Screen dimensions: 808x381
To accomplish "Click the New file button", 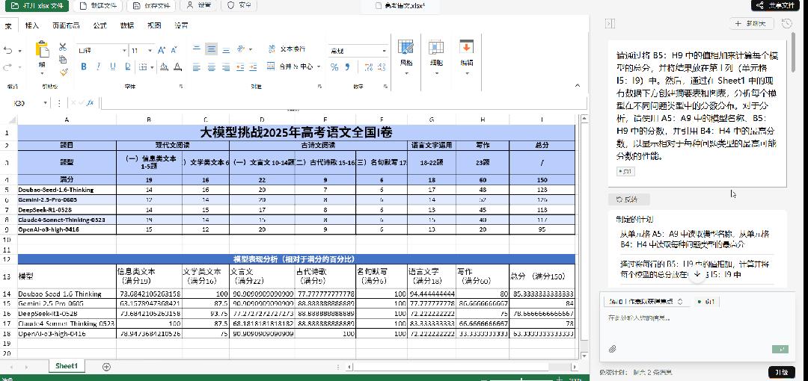I will [98, 6].
